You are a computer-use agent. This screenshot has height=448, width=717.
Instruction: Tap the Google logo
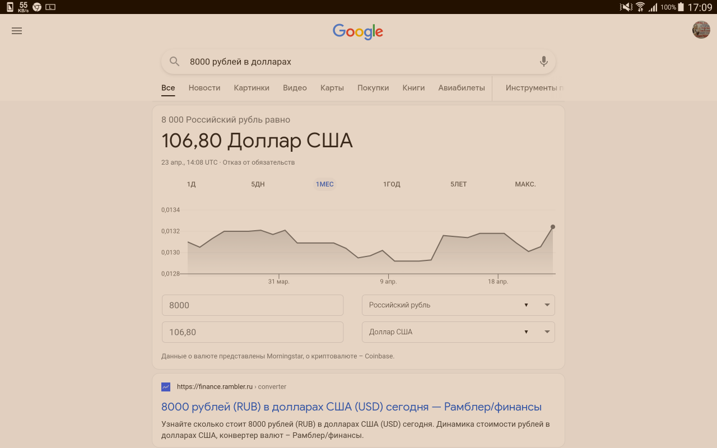point(358,31)
